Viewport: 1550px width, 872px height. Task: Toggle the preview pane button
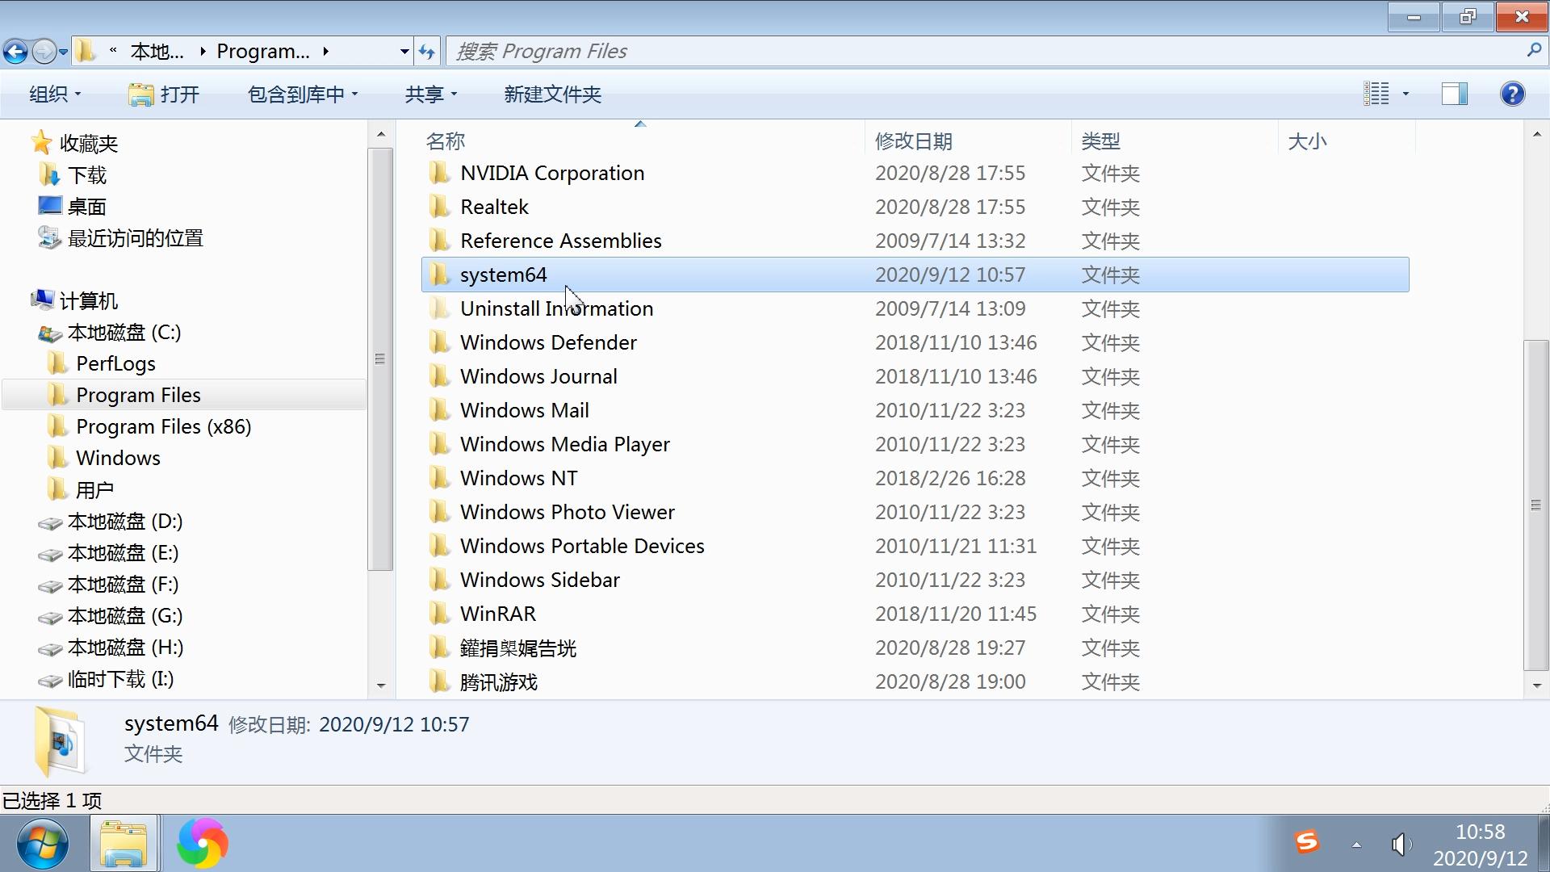[1454, 94]
